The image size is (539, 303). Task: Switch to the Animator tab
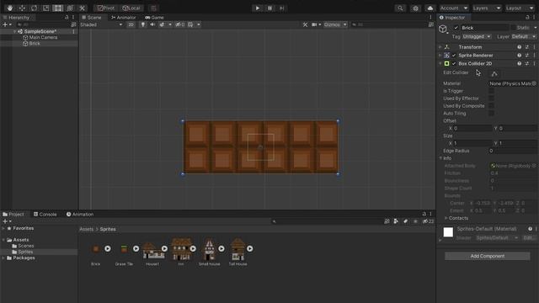pyautogui.click(x=124, y=17)
